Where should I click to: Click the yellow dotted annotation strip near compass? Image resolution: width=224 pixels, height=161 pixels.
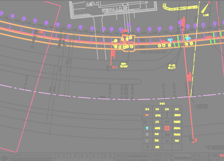point(180,7)
